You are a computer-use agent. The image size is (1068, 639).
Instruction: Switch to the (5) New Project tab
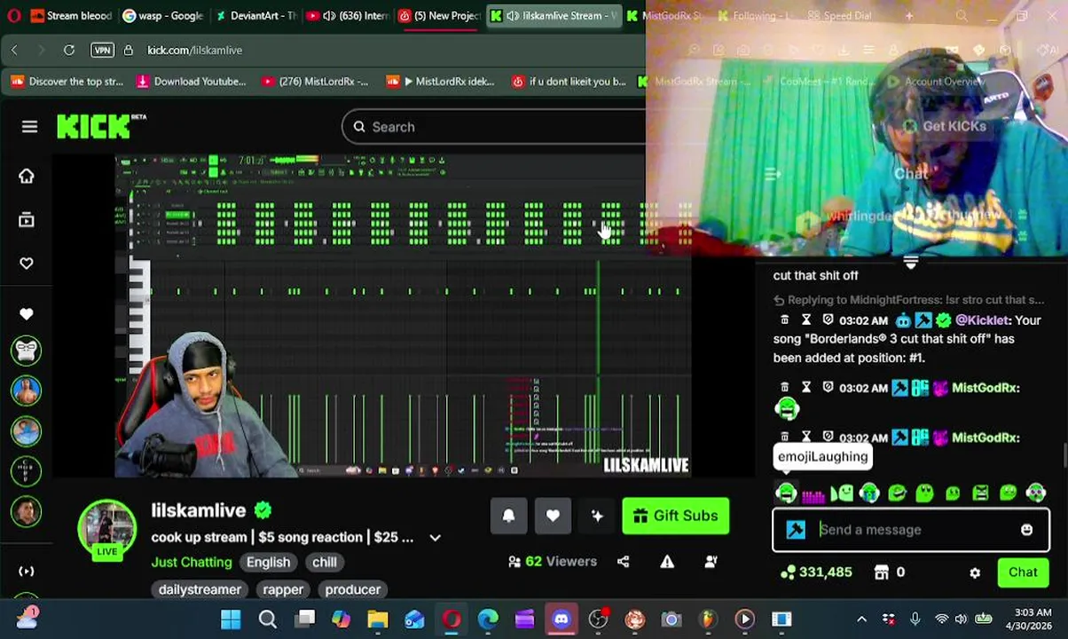click(x=440, y=15)
